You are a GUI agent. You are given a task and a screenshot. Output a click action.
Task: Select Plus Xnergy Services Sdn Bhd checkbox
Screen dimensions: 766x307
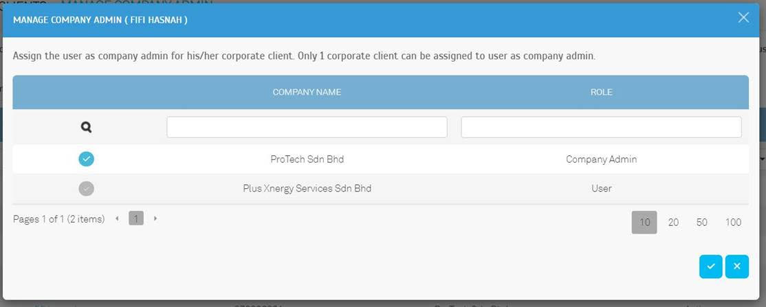point(87,188)
